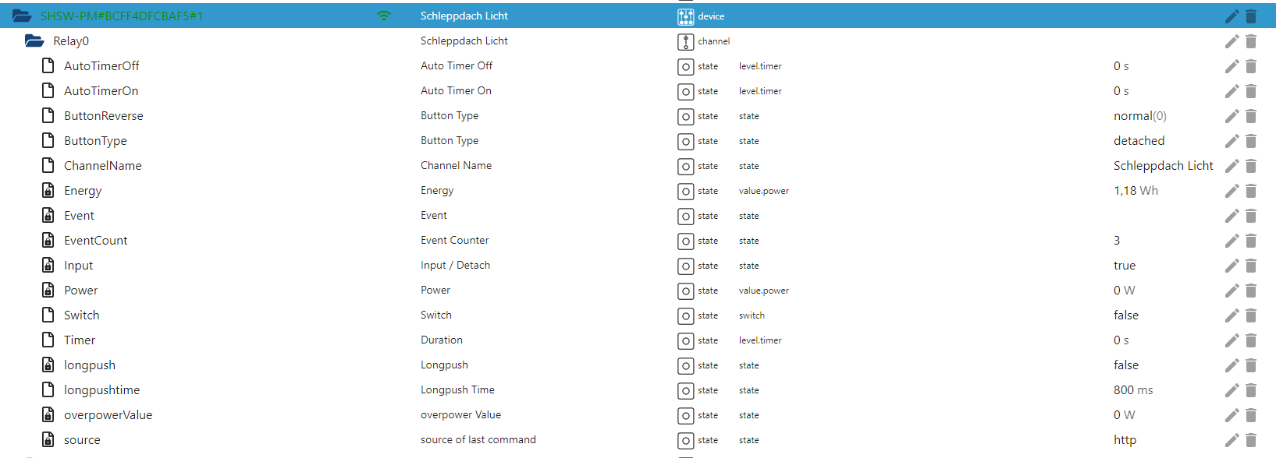Viewport: 1276px width, 458px height.
Task: Delete the Energy state via trash icon
Action: point(1251,191)
